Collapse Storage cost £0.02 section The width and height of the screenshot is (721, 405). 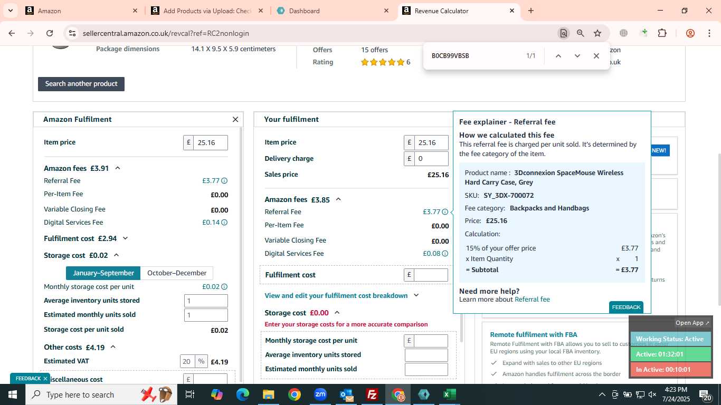pyautogui.click(x=117, y=255)
